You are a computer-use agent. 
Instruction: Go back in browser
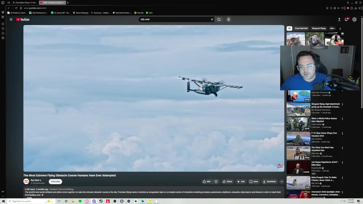9,8
